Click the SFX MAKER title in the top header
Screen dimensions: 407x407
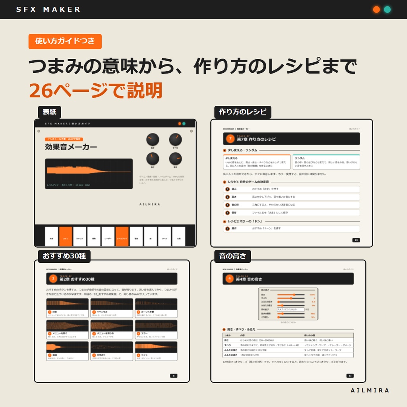tap(48, 10)
